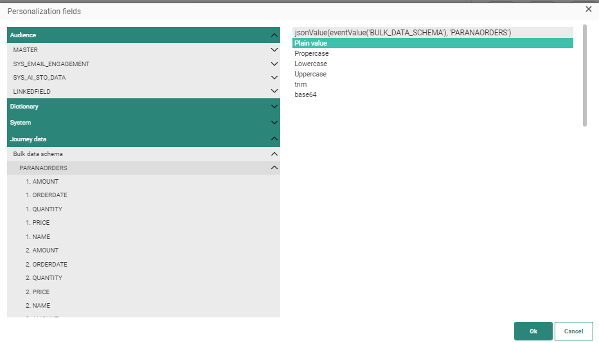Viewport: 599px width, 343px height.
Task: Pick the base64 formatting option
Action: click(305, 95)
